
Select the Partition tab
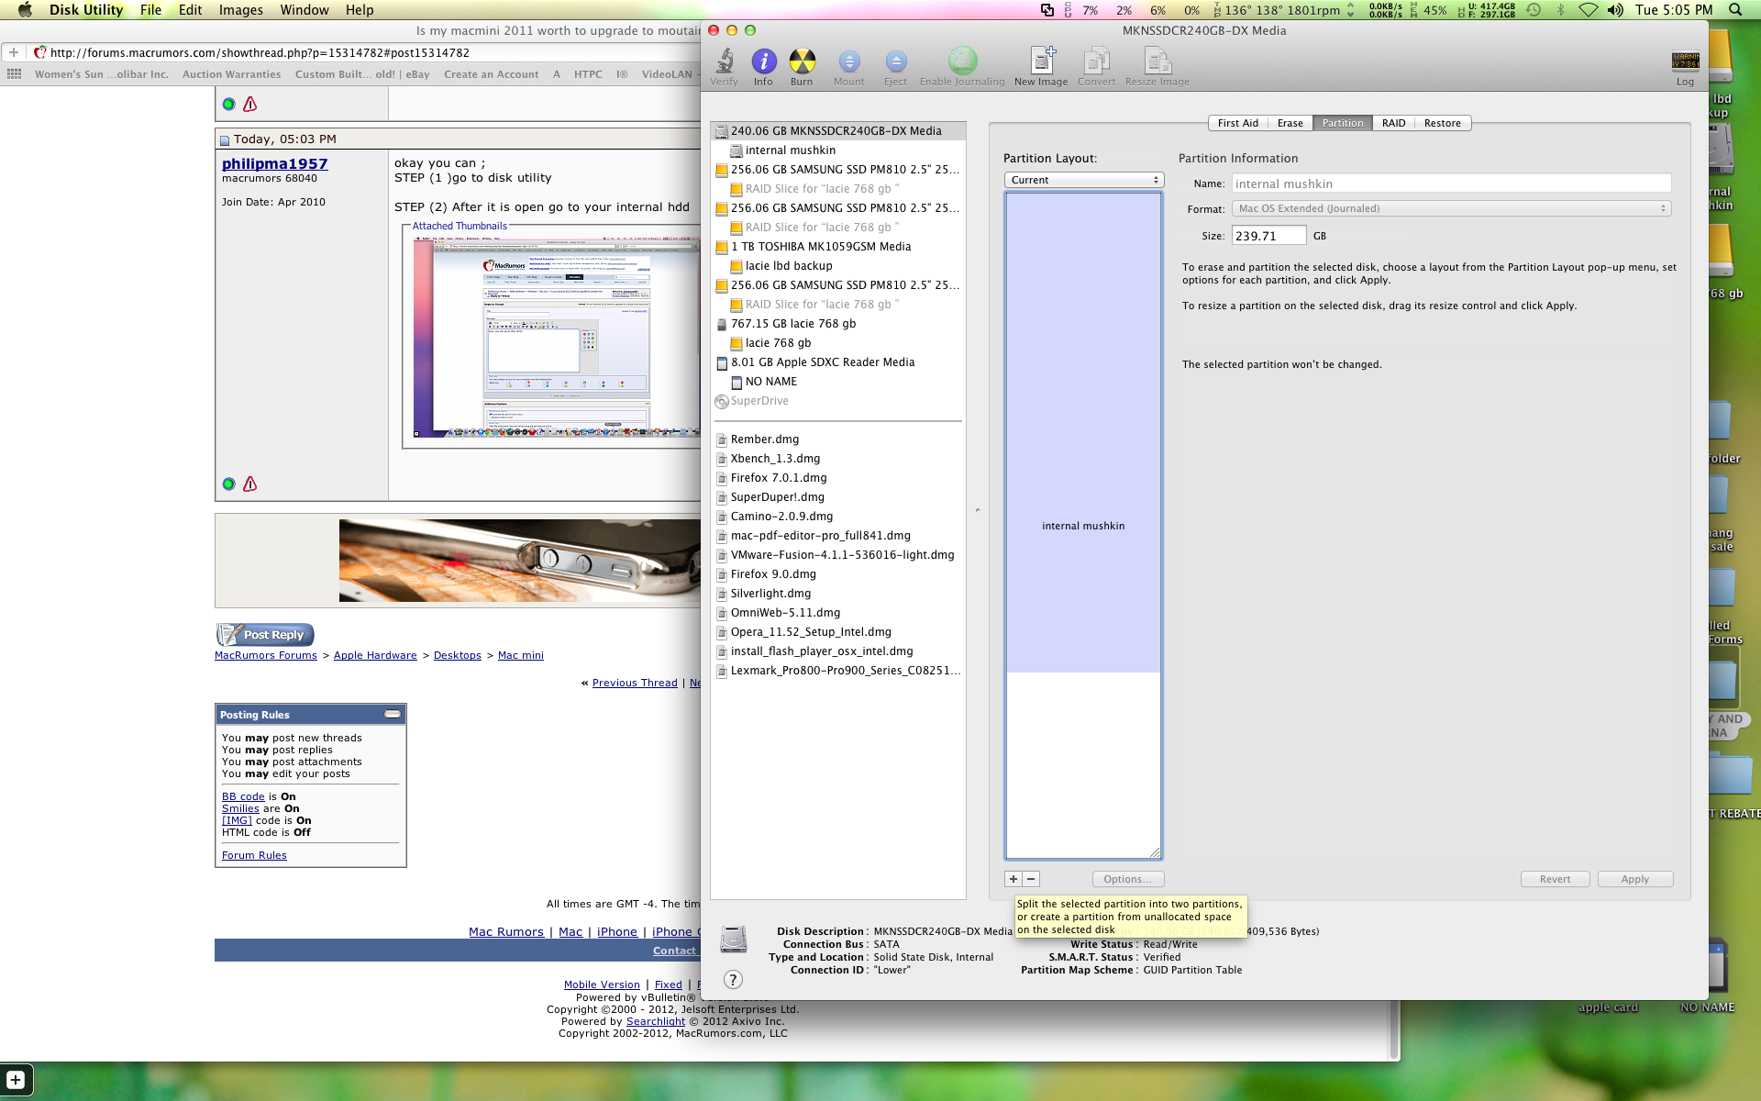coord(1342,123)
